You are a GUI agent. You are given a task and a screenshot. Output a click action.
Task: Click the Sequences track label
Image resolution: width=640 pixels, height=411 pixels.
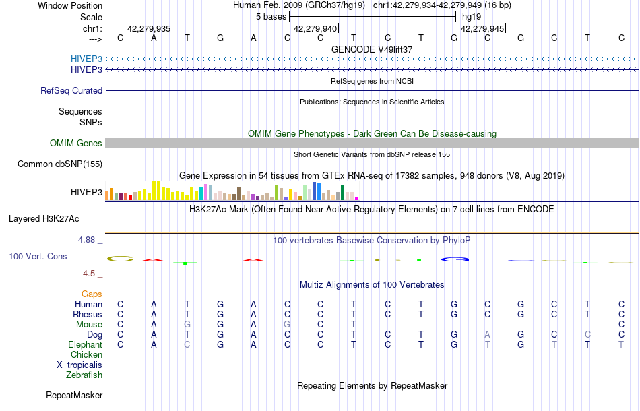[x=80, y=111]
